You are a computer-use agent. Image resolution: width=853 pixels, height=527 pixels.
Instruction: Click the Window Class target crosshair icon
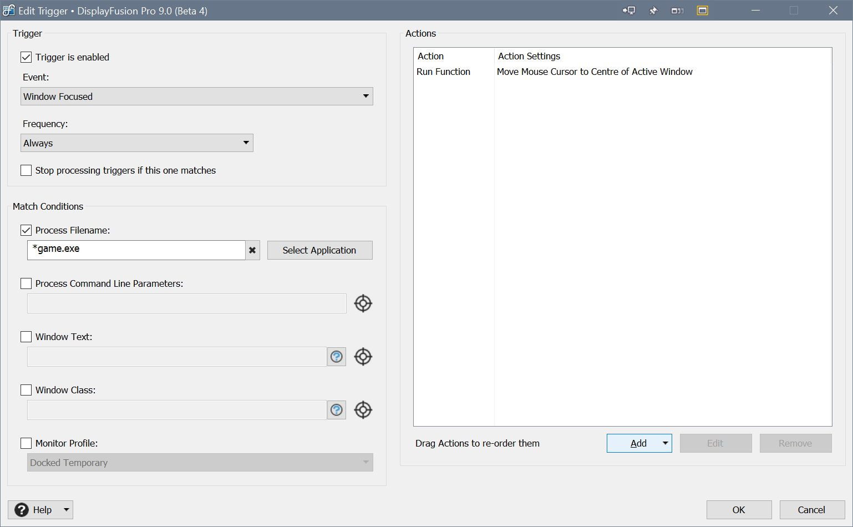[x=363, y=410]
